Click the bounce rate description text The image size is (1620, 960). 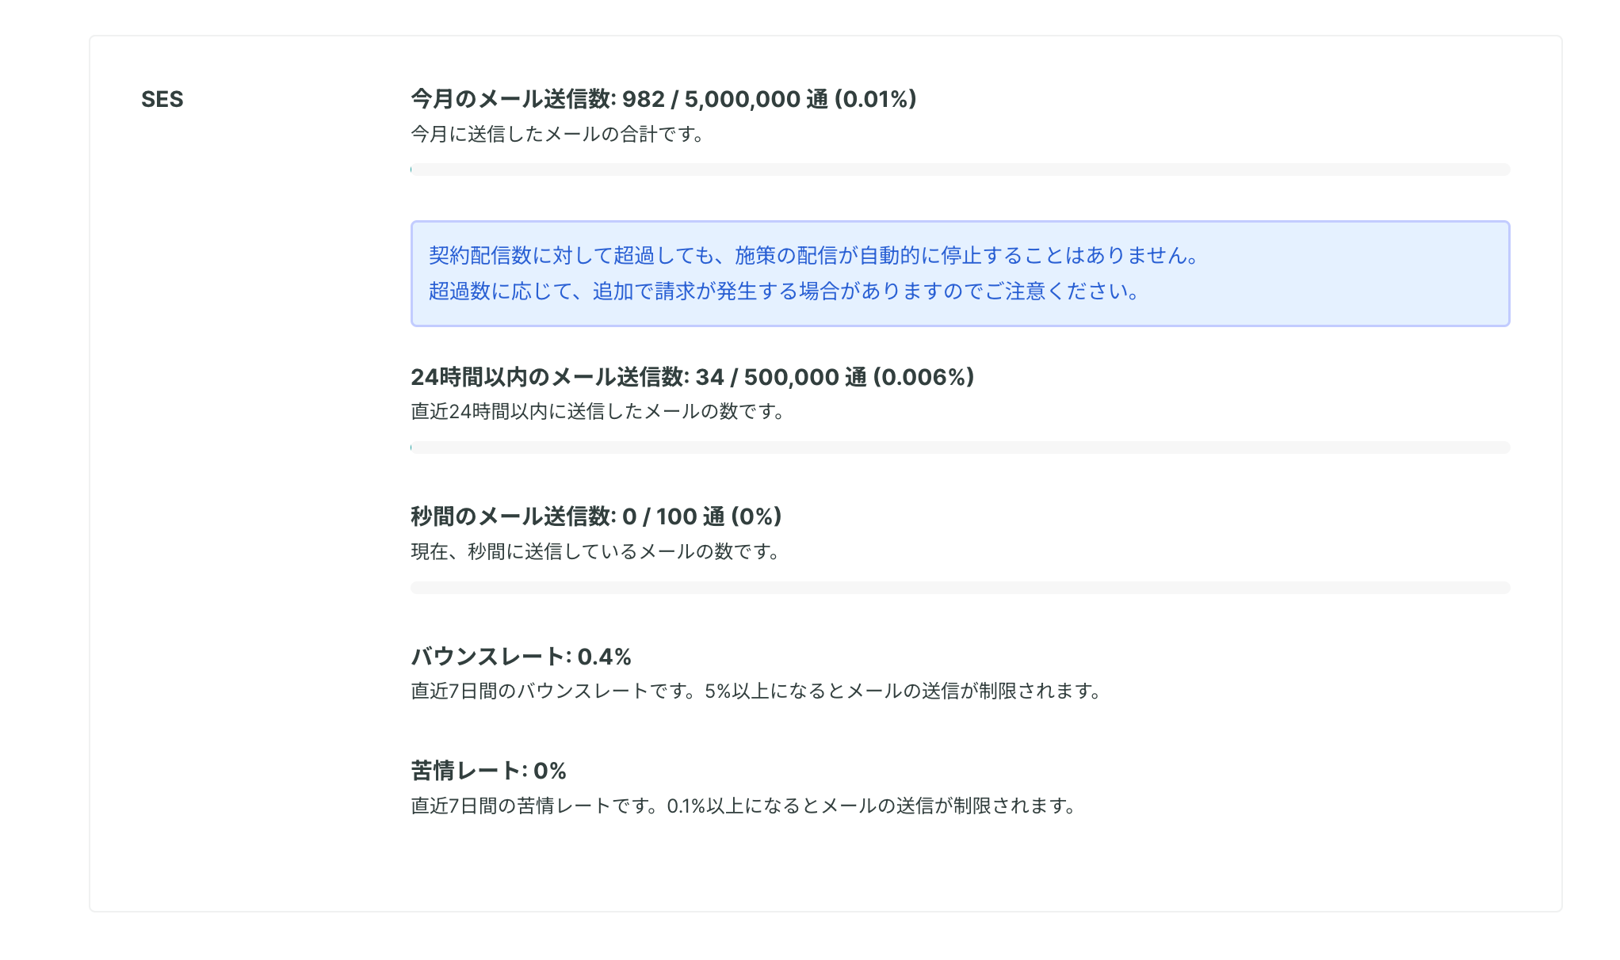[757, 691]
